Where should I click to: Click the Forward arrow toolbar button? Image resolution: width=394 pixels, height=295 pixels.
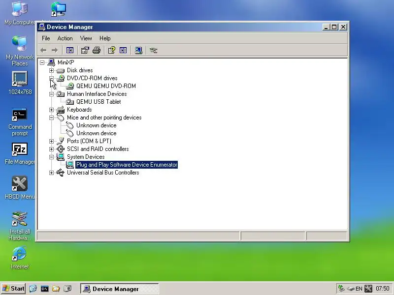tap(55, 51)
